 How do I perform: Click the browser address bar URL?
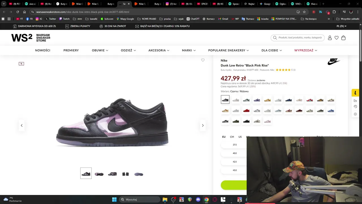click(83, 12)
